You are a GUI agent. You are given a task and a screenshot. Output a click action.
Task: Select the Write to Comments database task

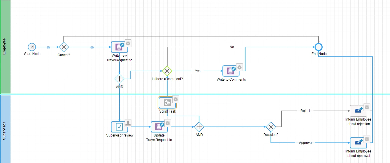click(231, 71)
